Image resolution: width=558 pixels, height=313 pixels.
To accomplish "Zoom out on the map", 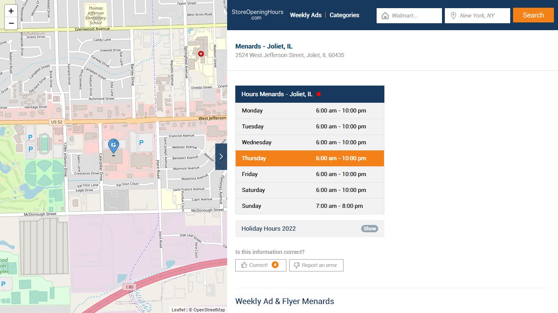I will [11, 23].
